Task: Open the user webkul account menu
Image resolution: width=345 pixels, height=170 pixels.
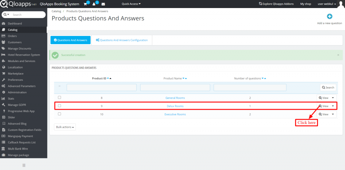Action: click(x=327, y=4)
